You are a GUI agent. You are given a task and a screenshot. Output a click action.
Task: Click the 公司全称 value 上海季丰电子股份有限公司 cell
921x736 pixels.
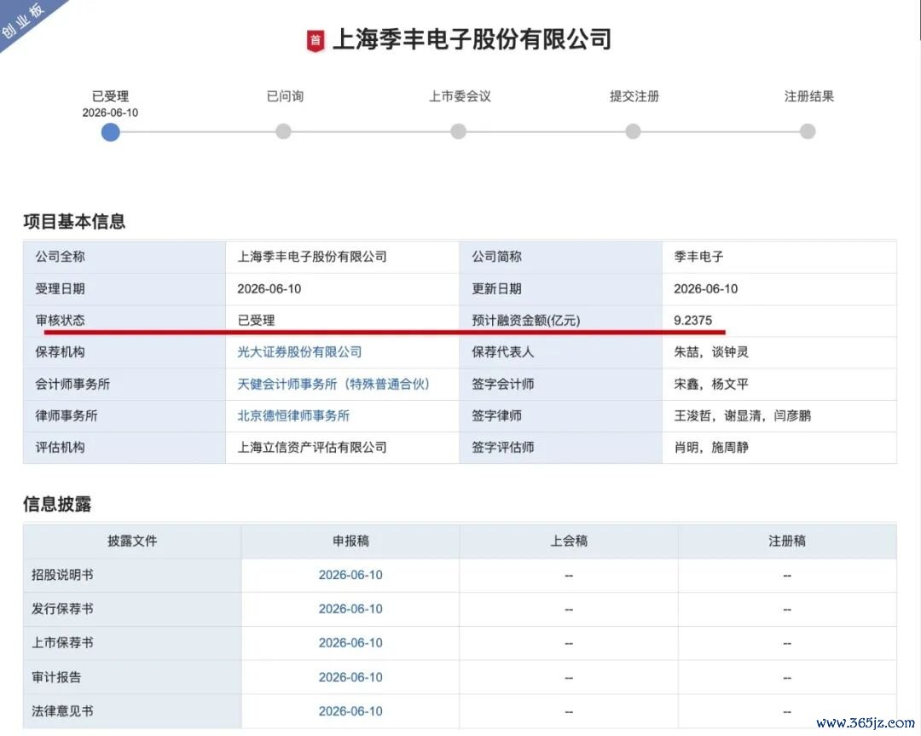tap(342, 257)
